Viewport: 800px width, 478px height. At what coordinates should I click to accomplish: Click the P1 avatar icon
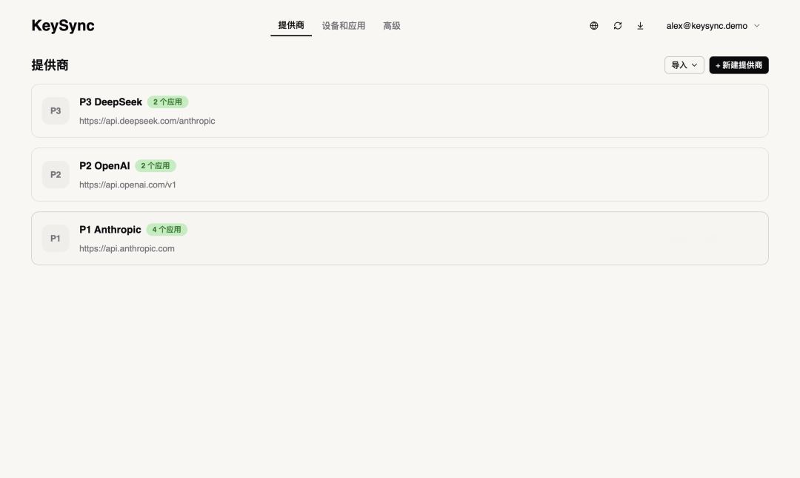(56, 239)
